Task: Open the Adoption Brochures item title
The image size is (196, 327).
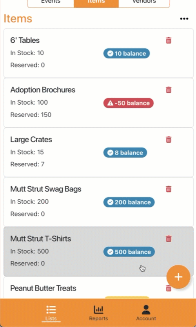Action: coord(43,90)
